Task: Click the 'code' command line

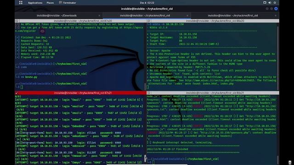Action: point(24,67)
